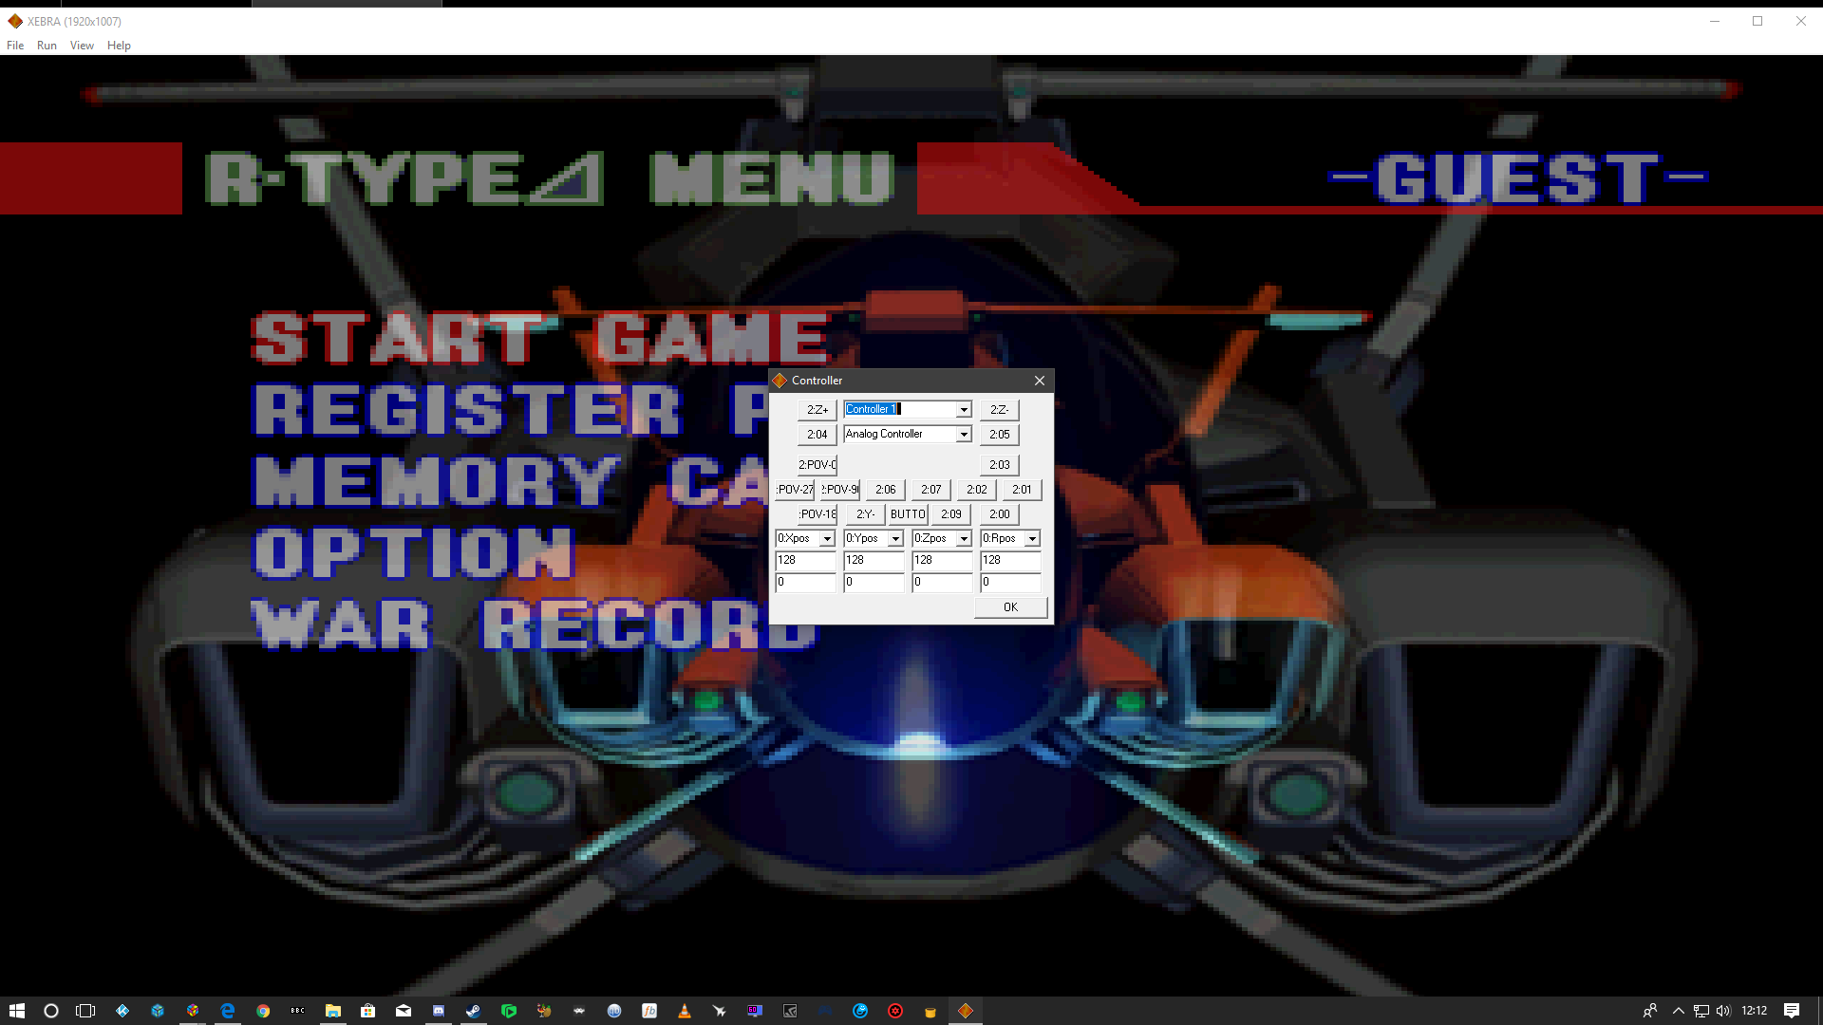Confirm controller settings with OK

1010,607
